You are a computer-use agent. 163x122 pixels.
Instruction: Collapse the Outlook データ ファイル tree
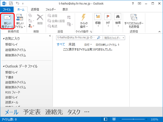tap(4, 66)
